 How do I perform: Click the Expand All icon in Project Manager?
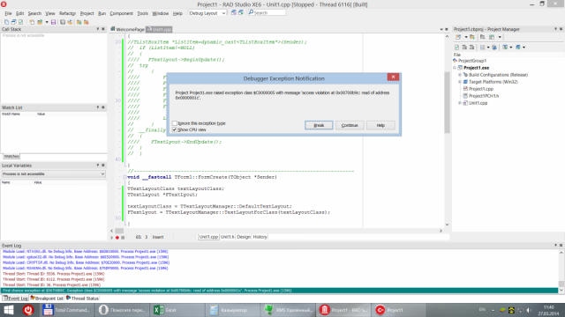(464, 47)
